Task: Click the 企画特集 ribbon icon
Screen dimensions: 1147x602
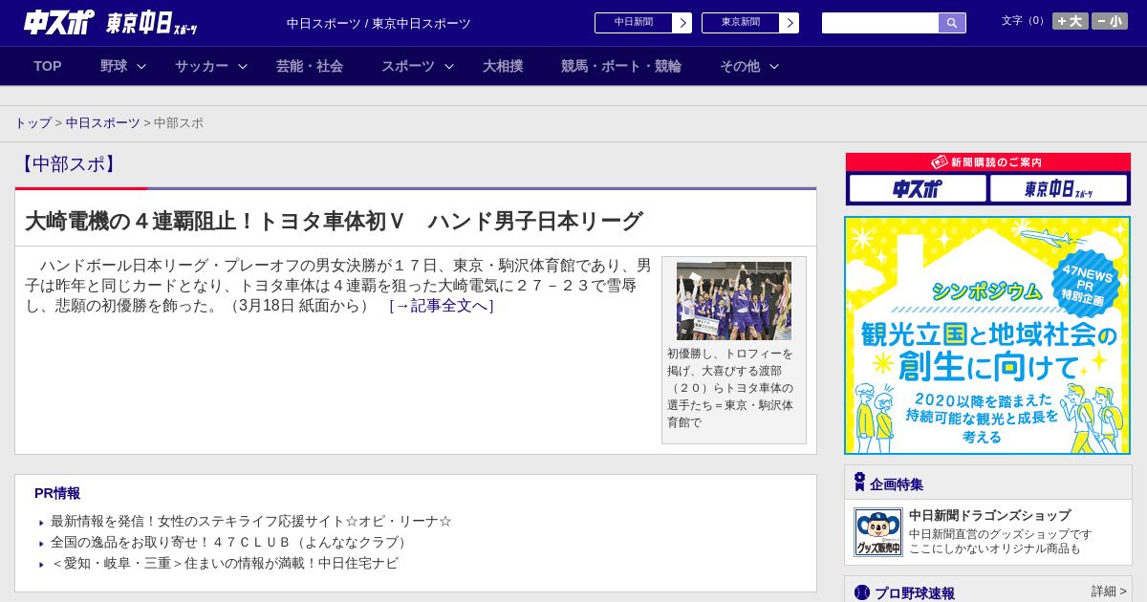Action: pos(859,483)
